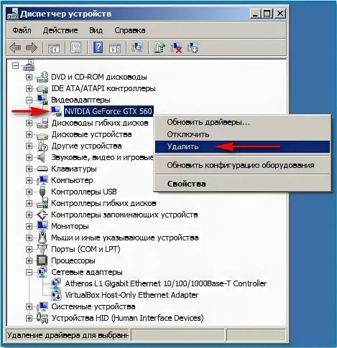The image size is (337, 348).
Task: Open the Файл menu
Action: click(x=22, y=30)
